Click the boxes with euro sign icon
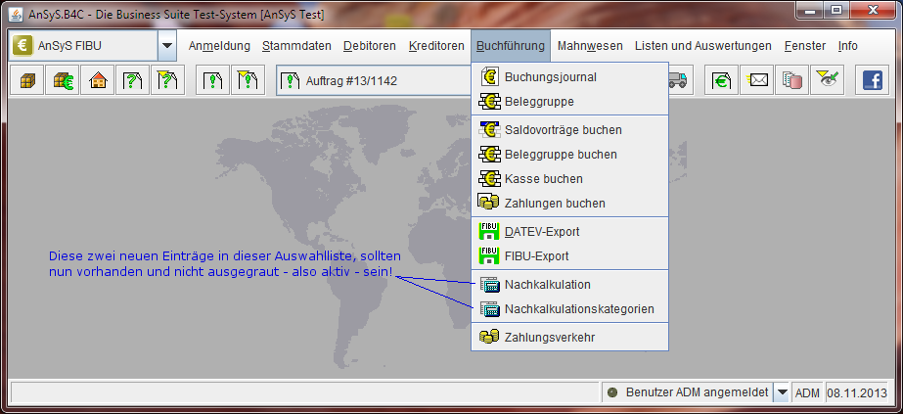 (62, 80)
